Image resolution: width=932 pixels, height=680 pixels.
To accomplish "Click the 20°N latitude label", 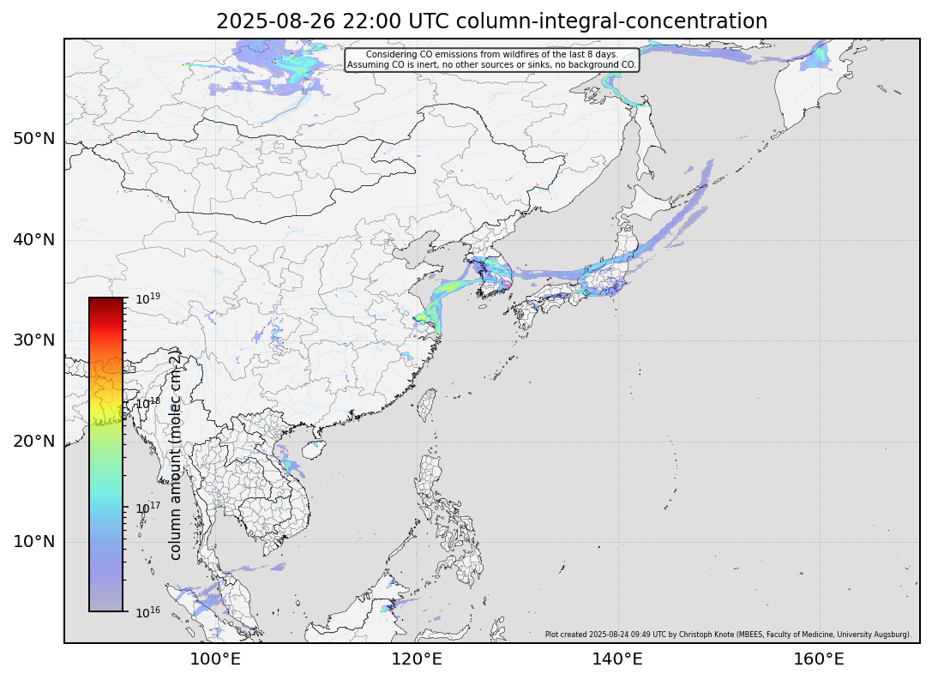I will [34, 441].
